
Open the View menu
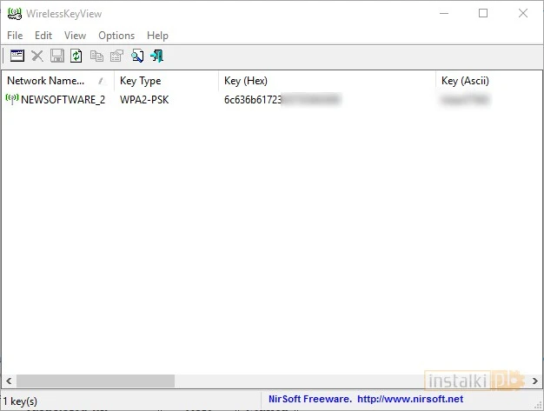point(75,36)
